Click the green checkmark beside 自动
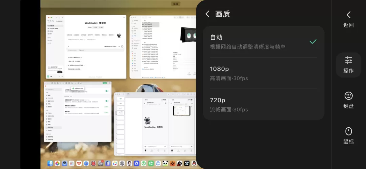Viewport: 366px width, 169px height. click(313, 42)
